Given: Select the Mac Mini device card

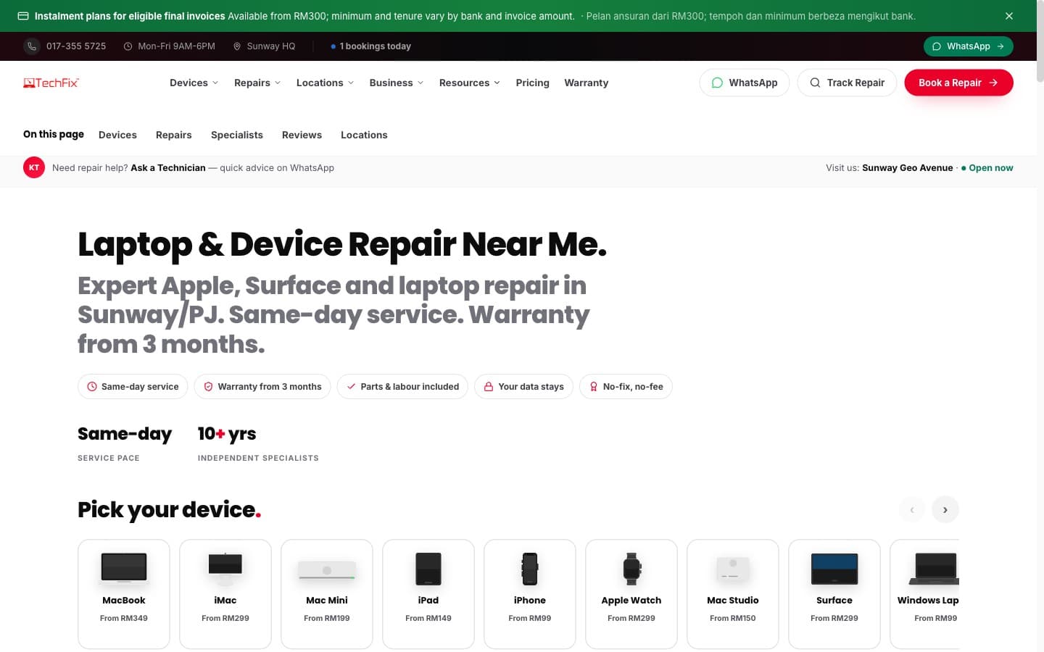Looking at the screenshot, I should coord(327,594).
